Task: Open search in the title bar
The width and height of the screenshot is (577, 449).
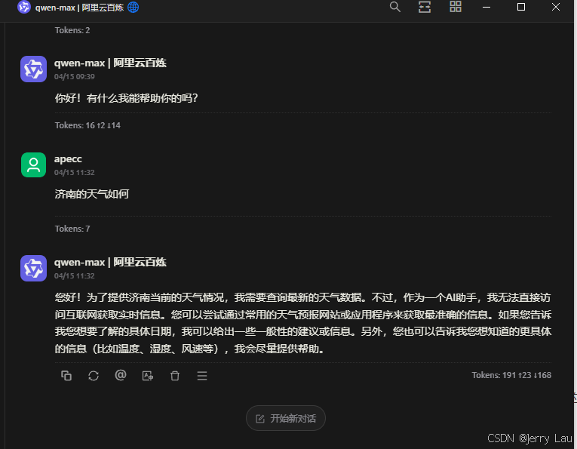Action: [394, 7]
